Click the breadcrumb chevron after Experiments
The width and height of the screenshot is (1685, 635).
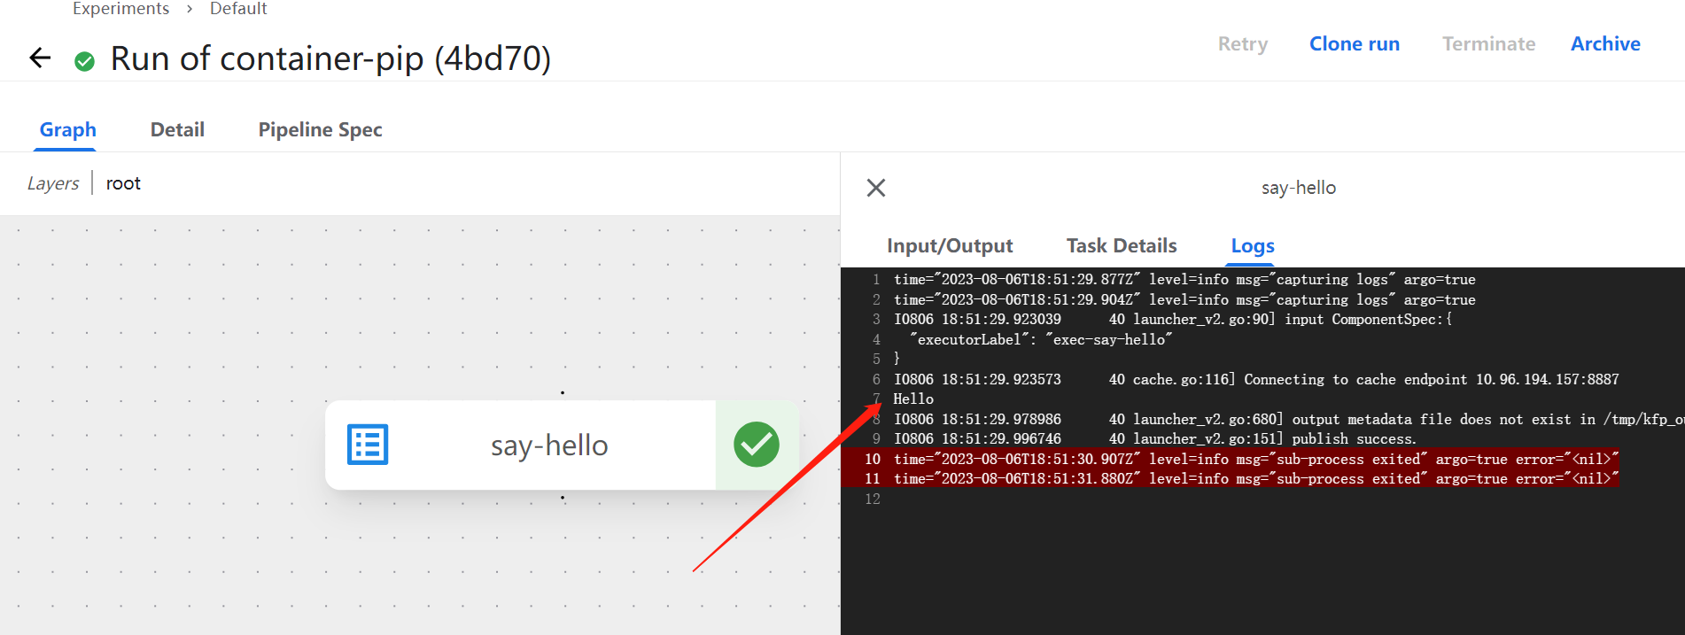click(190, 9)
